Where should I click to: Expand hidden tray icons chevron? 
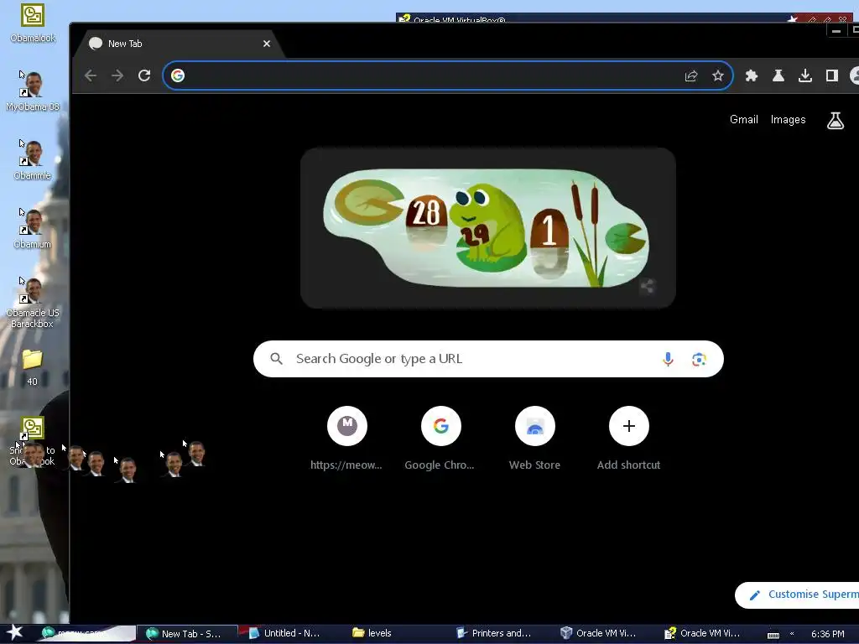pos(792,634)
